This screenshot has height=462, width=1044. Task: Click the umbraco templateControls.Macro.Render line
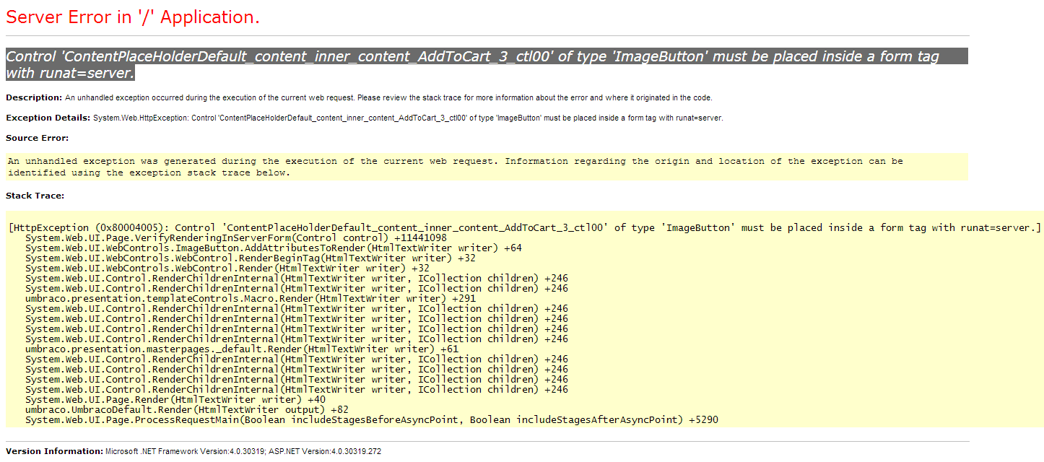(x=250, y=298)
